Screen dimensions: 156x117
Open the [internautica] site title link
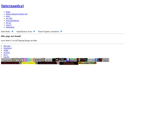pyautogui.click(x=12, y=6)
